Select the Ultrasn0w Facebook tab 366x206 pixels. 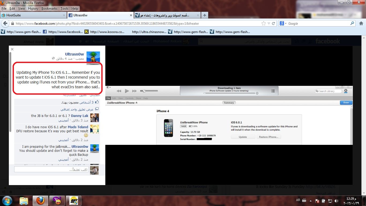tap(100, 15)
